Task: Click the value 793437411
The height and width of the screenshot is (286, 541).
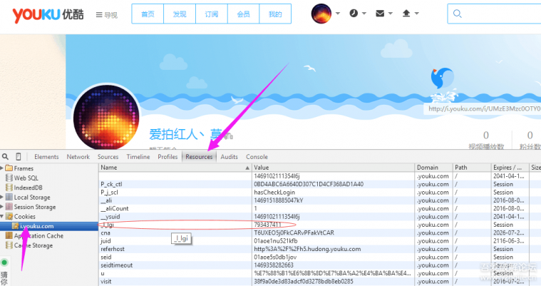Action: point(267,225)
